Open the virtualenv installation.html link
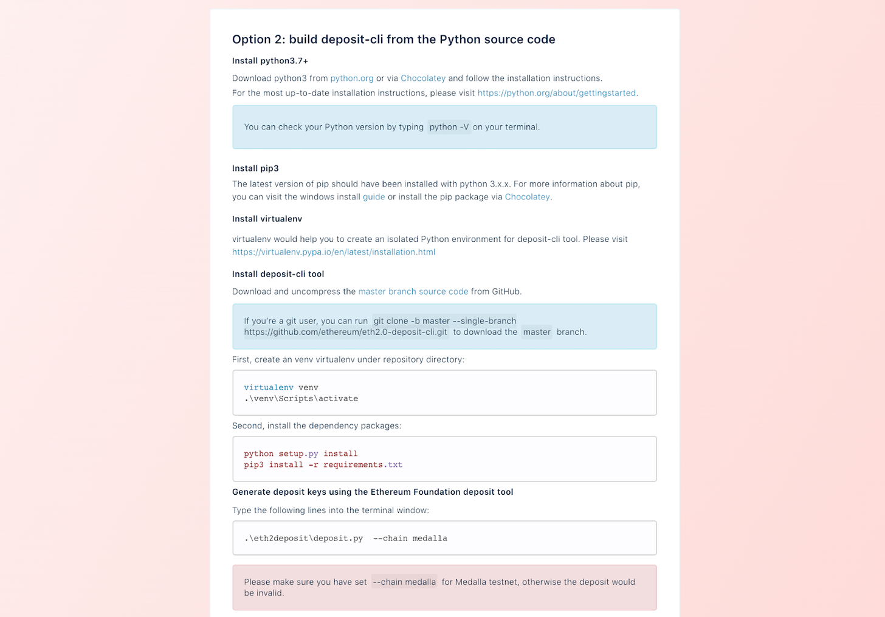 click(334, 252)
